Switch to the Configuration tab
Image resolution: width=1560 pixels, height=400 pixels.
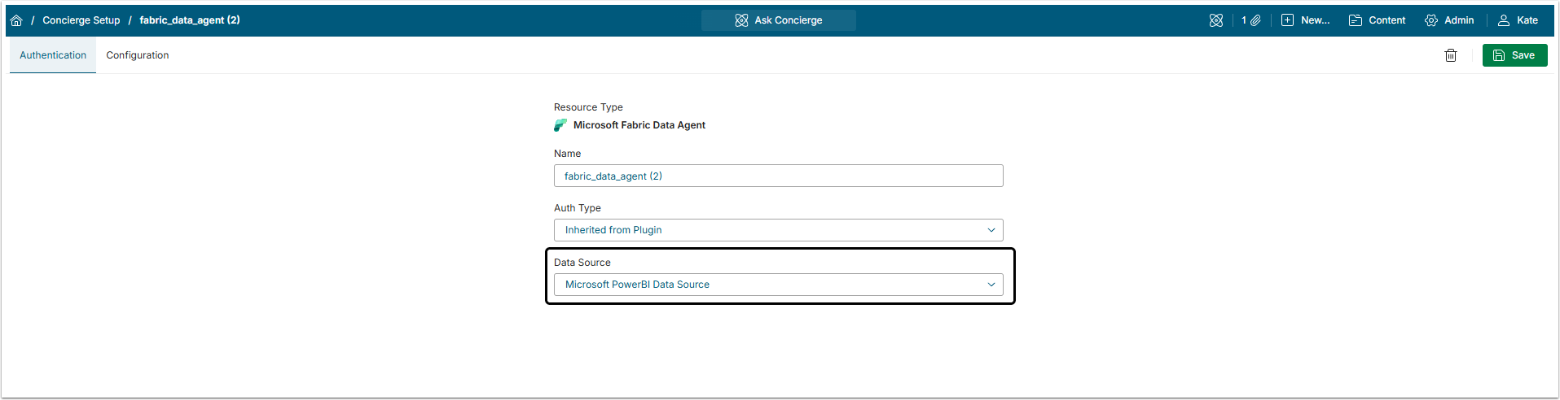coord(138,55)
